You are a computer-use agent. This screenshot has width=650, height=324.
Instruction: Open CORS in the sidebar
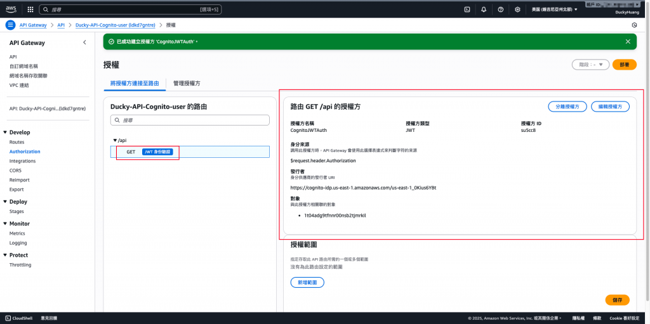pos(15,171)
